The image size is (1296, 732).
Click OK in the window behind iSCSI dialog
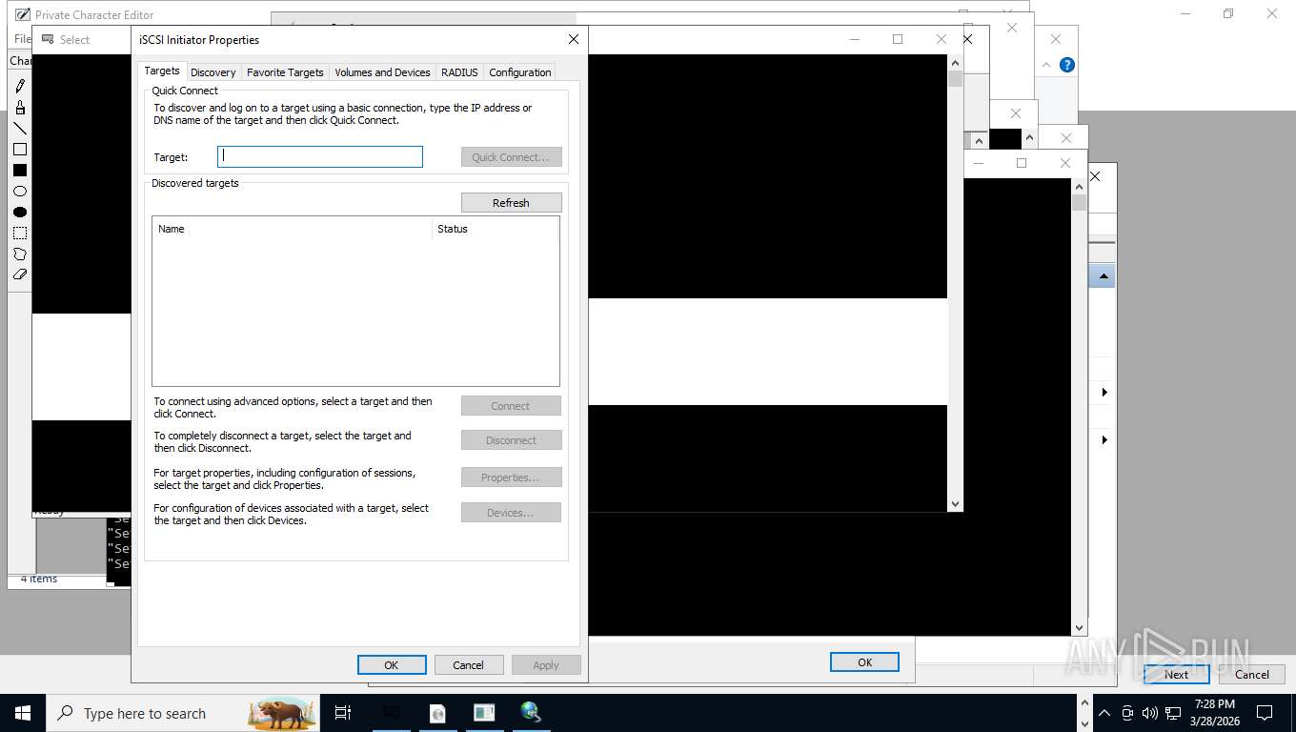(x=864, y=662)
